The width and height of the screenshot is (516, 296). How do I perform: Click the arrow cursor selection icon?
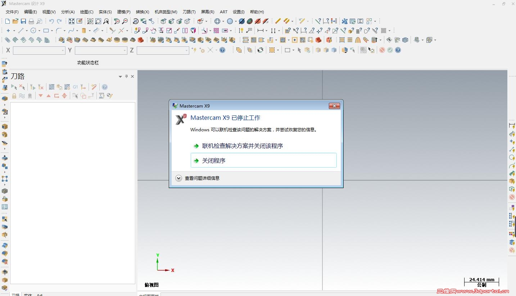tap(299, 50)
